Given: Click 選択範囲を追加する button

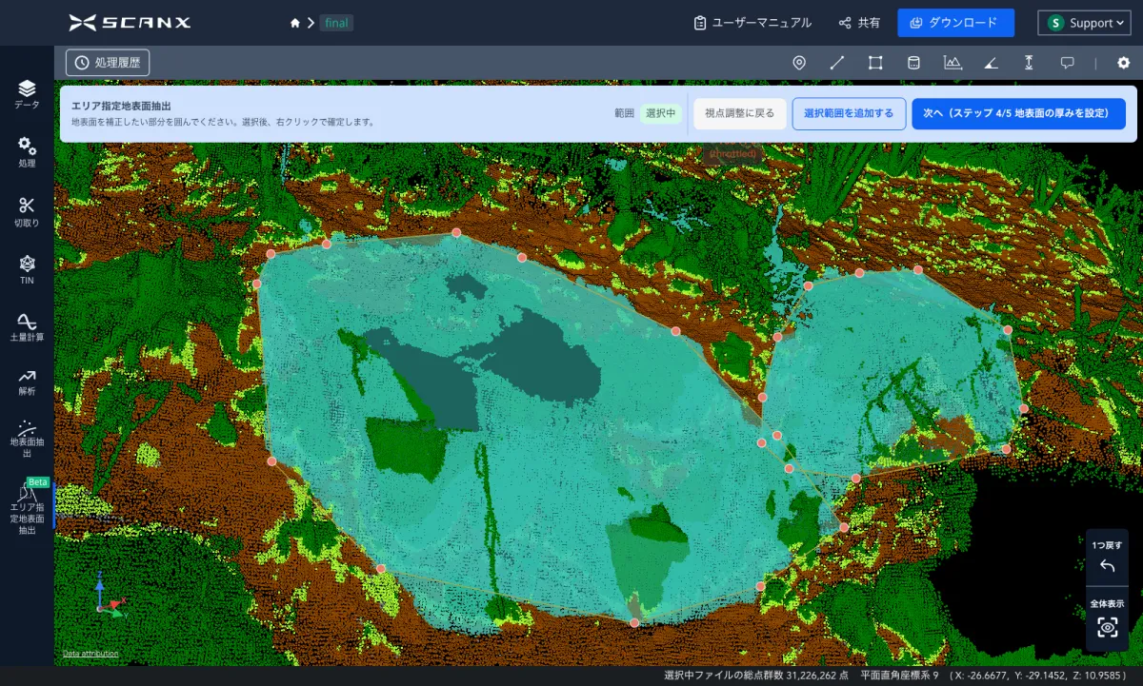Looking at the screenshot, I should 849,113.
